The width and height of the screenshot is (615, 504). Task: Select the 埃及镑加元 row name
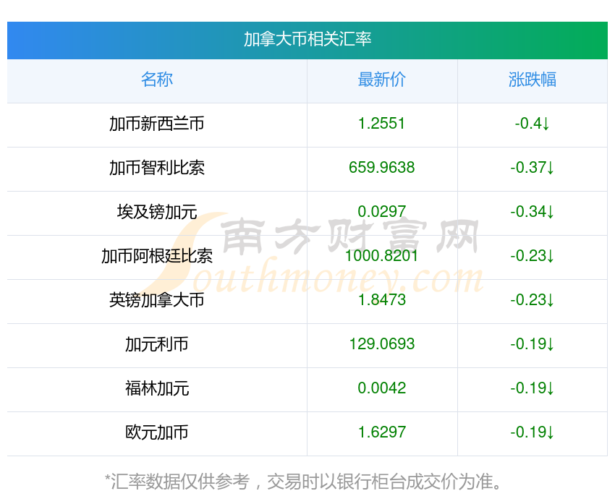click(x=157, y=212)
